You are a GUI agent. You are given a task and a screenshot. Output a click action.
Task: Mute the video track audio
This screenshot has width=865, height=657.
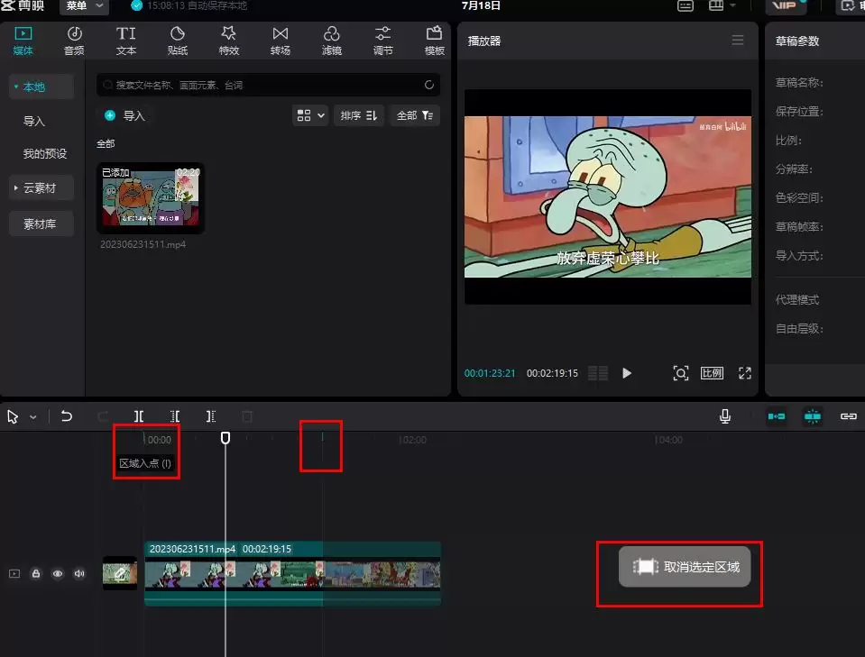[x=79, y=573]
